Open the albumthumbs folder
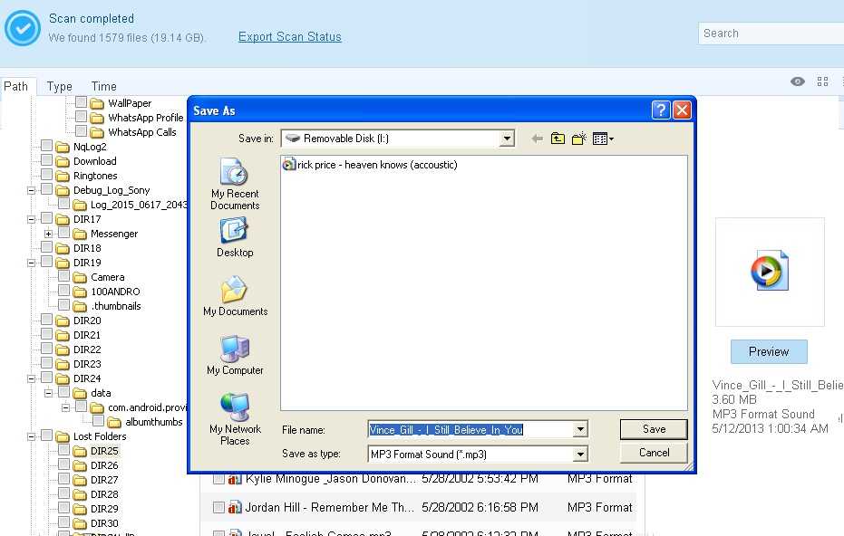844x536 pixels. click(153, 422)
